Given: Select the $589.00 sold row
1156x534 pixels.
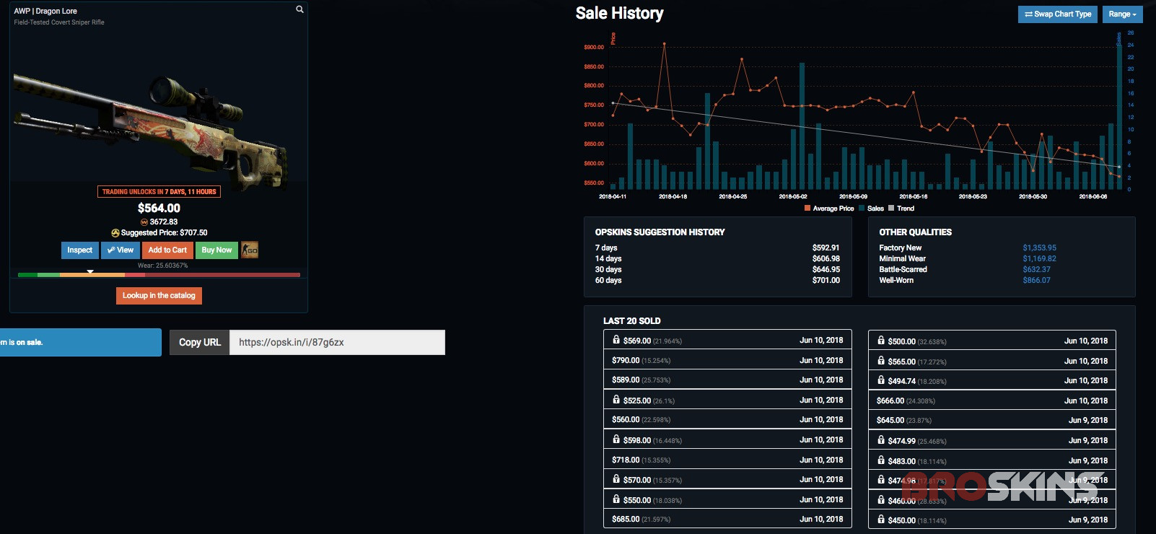Looking at the screenshot, I should click(x=727, y=380).
